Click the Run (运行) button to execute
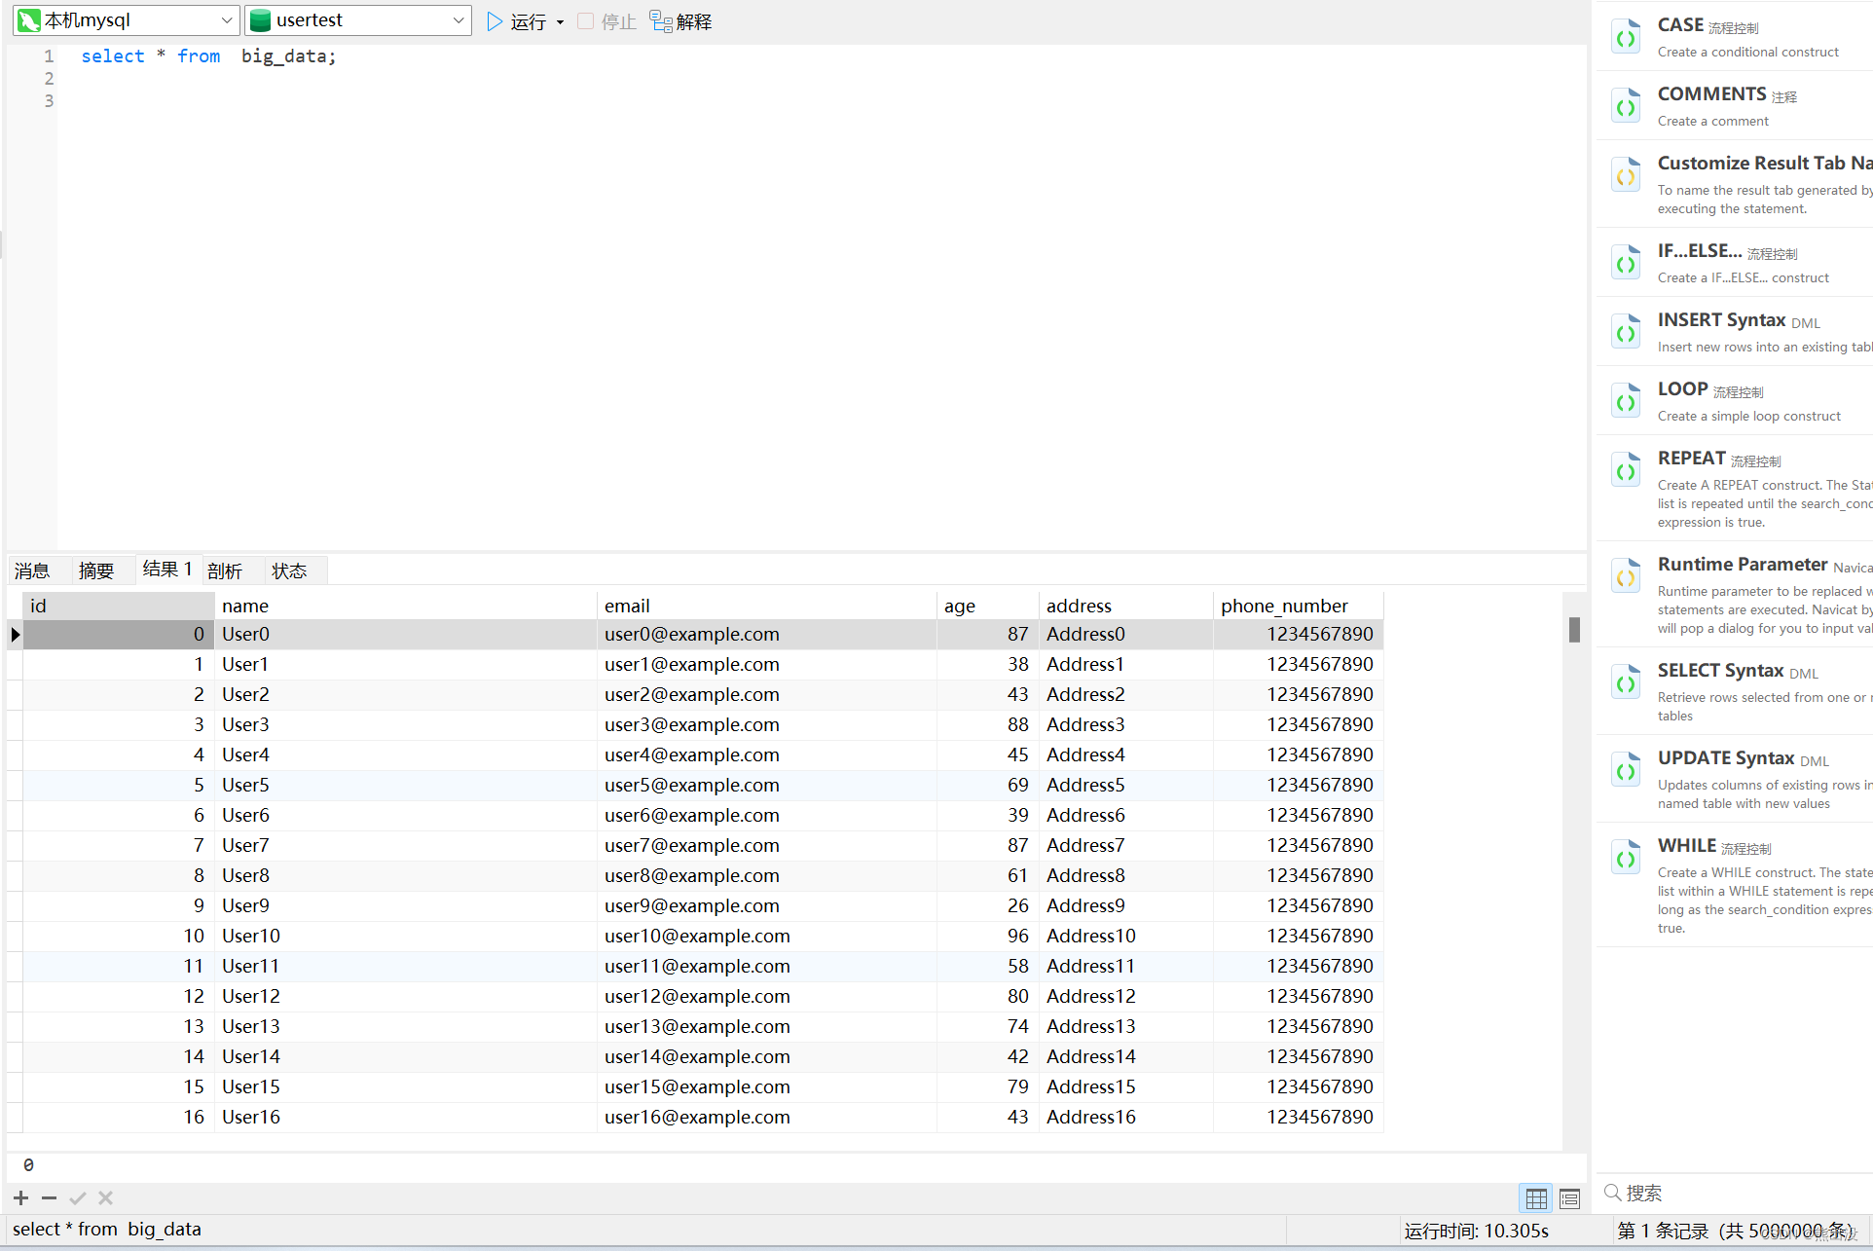The height and width of the screenshot is (1251, 1873). click(516, 21)
